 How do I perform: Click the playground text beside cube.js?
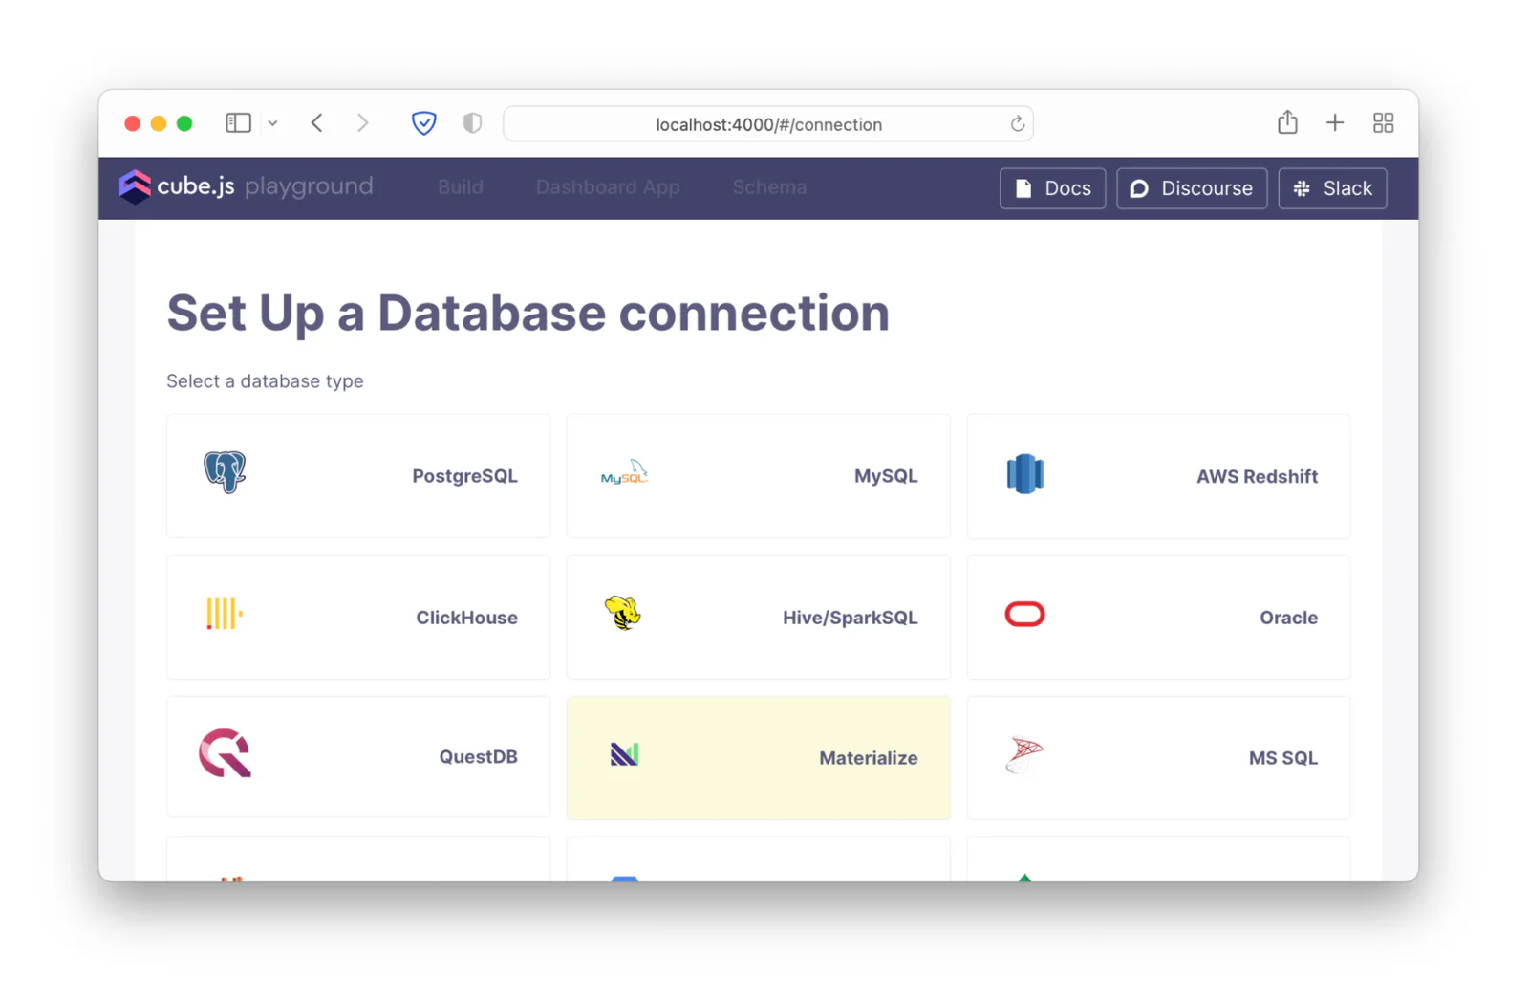pyautogui.click(x=309, y=186)
